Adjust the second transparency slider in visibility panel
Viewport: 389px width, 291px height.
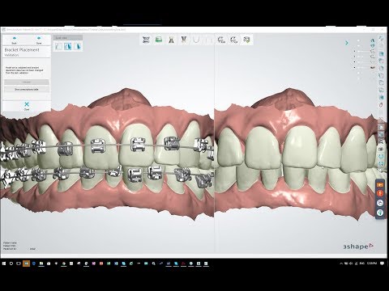tap(363, 57)
